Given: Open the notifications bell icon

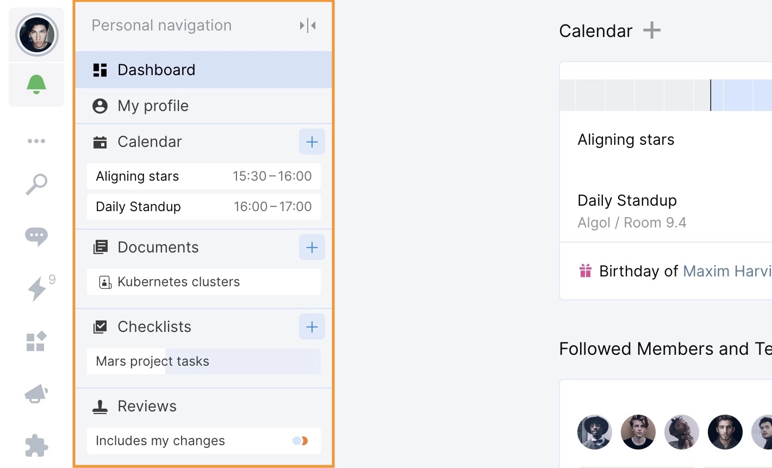Looking at the screenshot, I should [36, 84].
